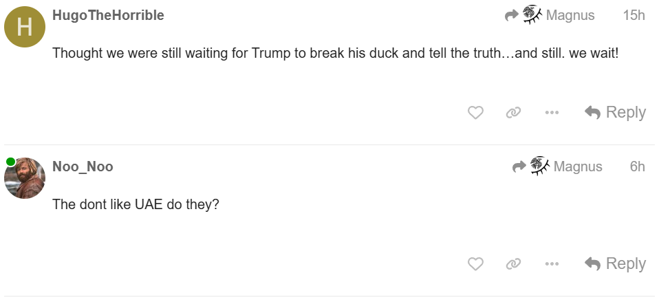Reply to Noo_Noo's post
Viewport: 670px width, 302px height.
click(615, 263)
